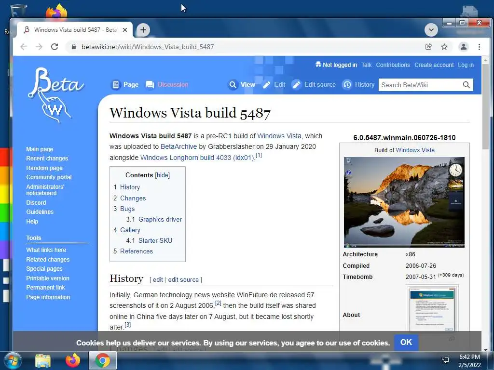Jump to References in the contents
The width and height of the screenshot is (494, 370).
point(137,251)
